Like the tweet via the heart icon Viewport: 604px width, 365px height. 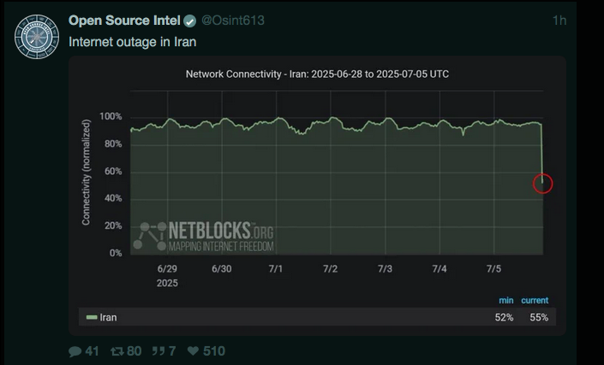click(193, 350)
